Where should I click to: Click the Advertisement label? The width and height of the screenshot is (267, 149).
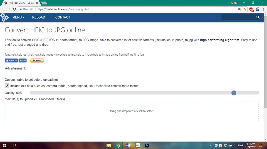coord(15,68)
